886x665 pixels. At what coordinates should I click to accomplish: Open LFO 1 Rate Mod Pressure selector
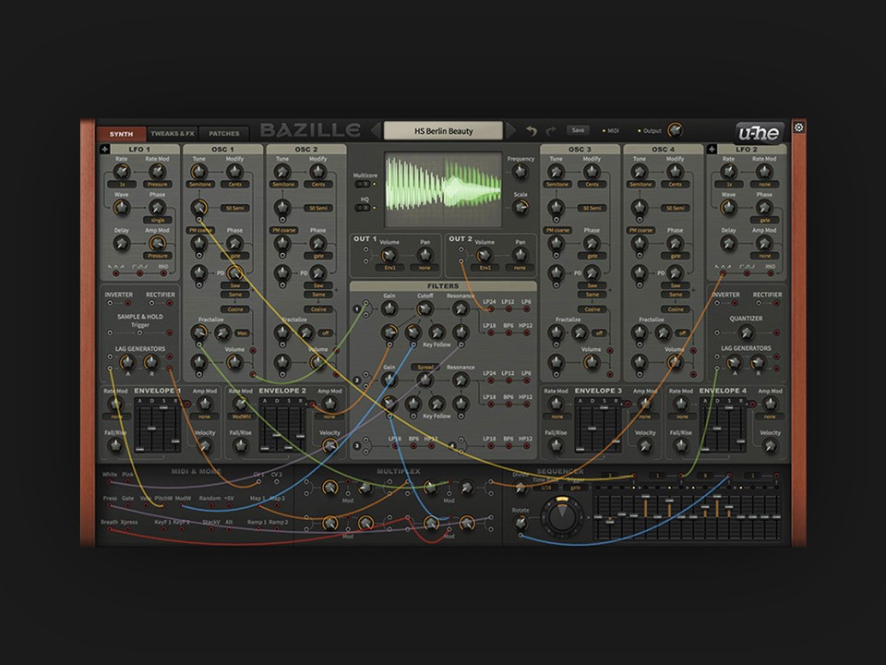[x=158, y=185]
